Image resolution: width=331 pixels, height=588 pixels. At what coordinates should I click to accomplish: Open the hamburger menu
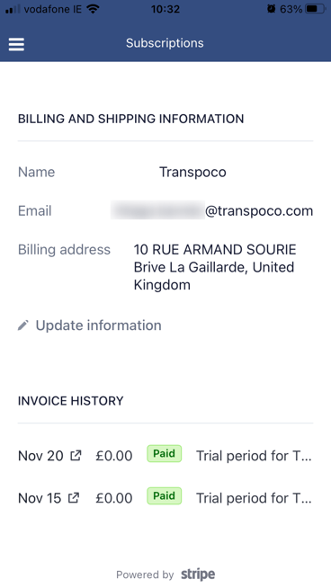(16, 44)
